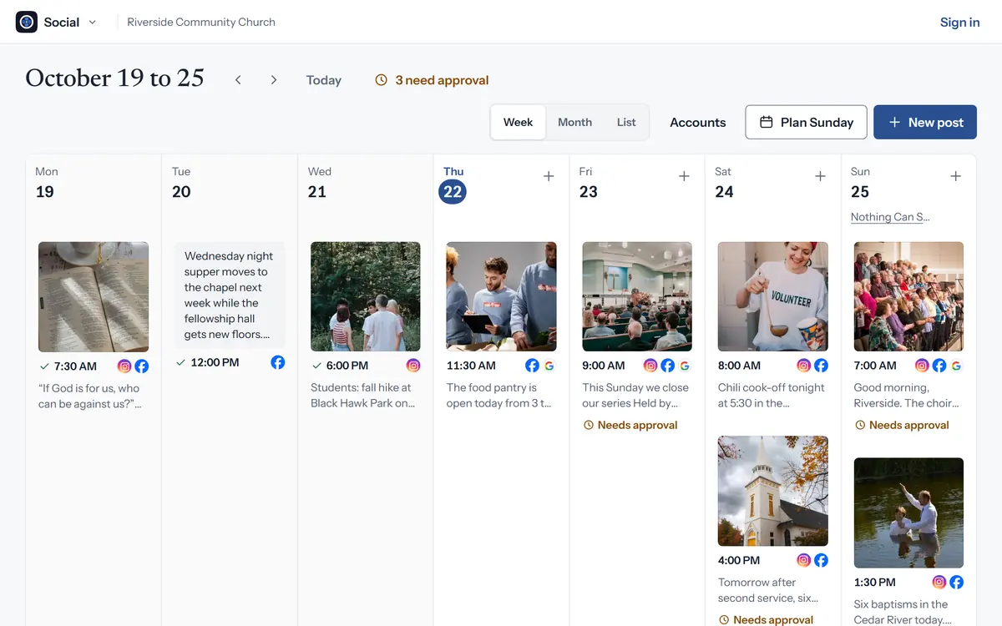Click Instagram icon on the 4:00 PM post
Image resolution: width=1002 pixels, height=626 pixels.
pos(804,561)
